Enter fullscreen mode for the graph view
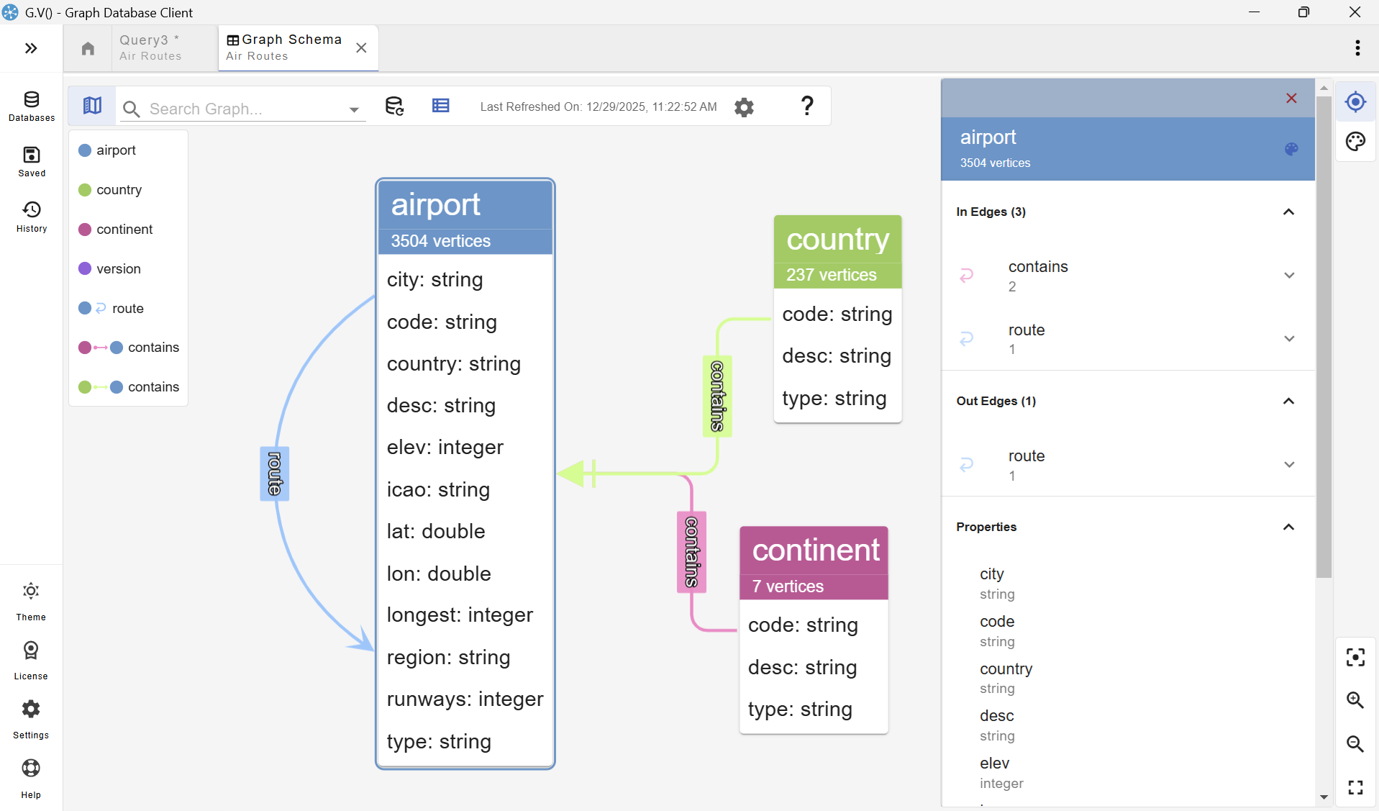The height and width of the screenshot is (811, 1379). click(x=1355, y=787)
